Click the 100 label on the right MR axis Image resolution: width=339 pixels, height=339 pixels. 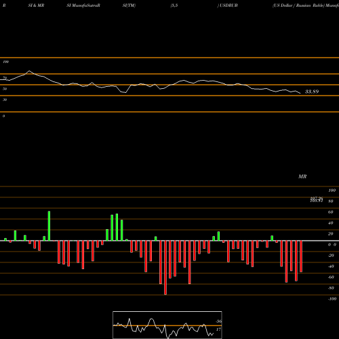pos(332,191)
